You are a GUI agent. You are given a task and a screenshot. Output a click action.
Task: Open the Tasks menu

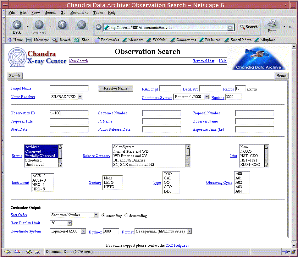point(98,13)
